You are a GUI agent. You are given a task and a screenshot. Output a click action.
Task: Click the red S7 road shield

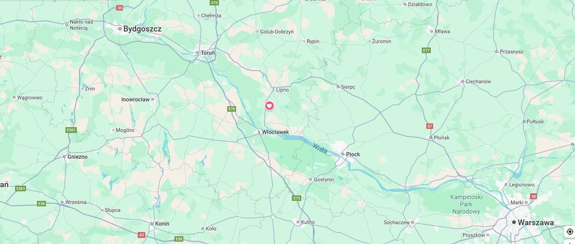pyautogui.click(x=430, y=126)
